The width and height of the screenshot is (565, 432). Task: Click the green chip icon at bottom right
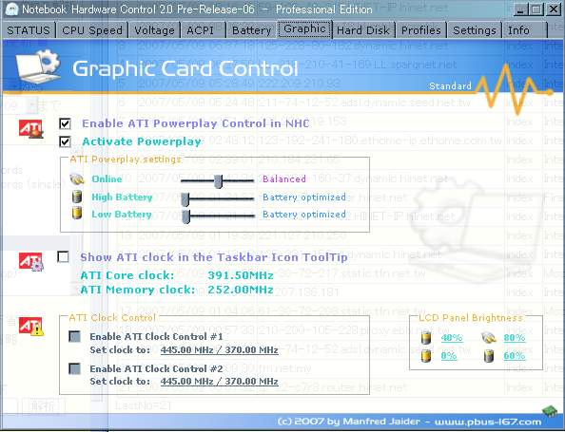pyautogui.click(x=550, y=411)
